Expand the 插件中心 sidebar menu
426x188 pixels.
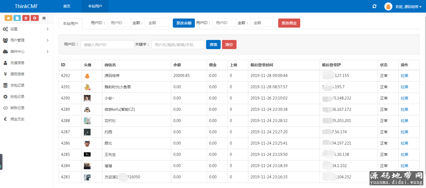[x=26, y=51]
